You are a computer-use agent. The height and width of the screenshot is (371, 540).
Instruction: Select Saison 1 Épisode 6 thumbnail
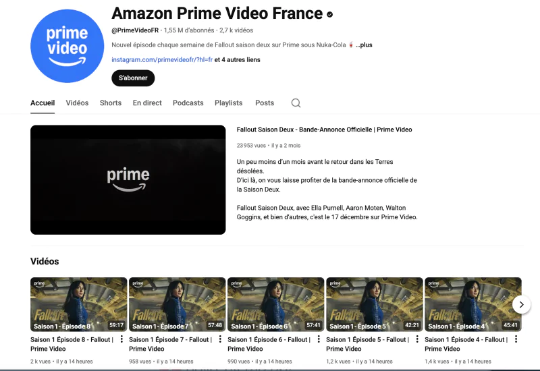tap(276, 305)
